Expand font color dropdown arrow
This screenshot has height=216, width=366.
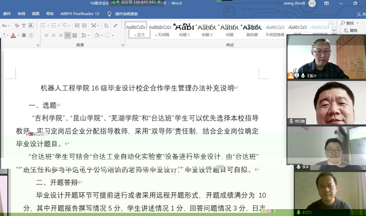[x=18, y=35]
